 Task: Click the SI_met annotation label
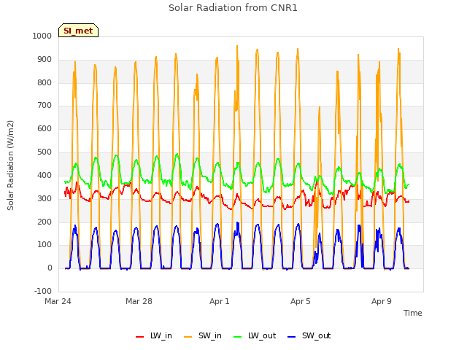pos(78,31)
